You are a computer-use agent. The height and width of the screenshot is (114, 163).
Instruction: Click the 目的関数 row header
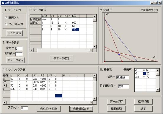(x=36, y=19)
